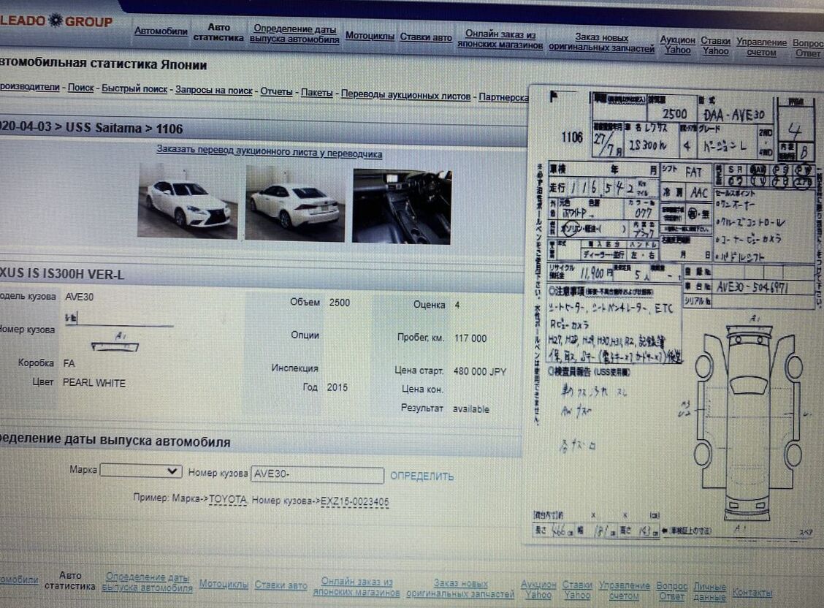824x608 pixels.
Task: Select the Автомобильная статистика Японии heading
Action: [104, 64]
